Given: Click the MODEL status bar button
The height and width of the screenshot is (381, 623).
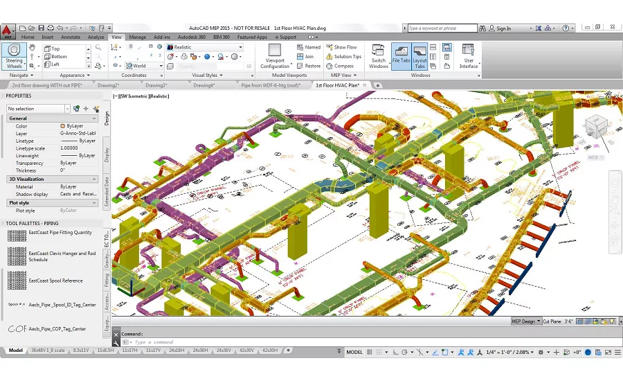Looking at the screenshot, I should (x=354, y=353).
